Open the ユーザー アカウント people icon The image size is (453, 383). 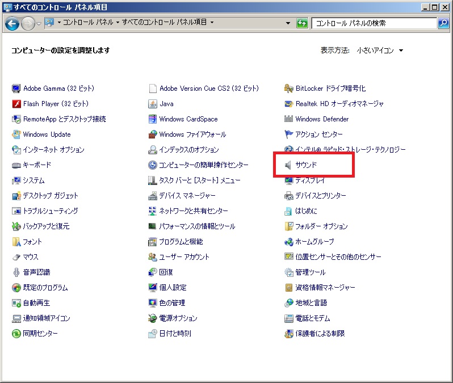(x=153, y=257)
